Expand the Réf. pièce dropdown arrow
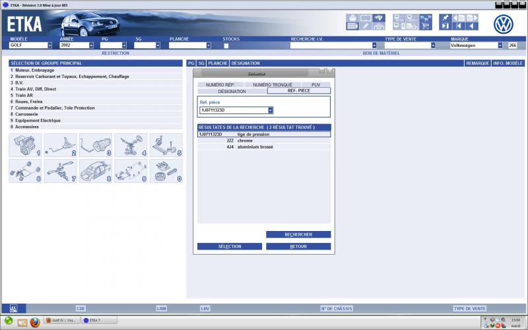528x330 pixels. pyautogui.click(x=271, y=110)
